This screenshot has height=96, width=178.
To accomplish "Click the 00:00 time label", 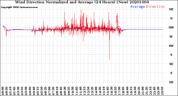I will coord(3,91).
